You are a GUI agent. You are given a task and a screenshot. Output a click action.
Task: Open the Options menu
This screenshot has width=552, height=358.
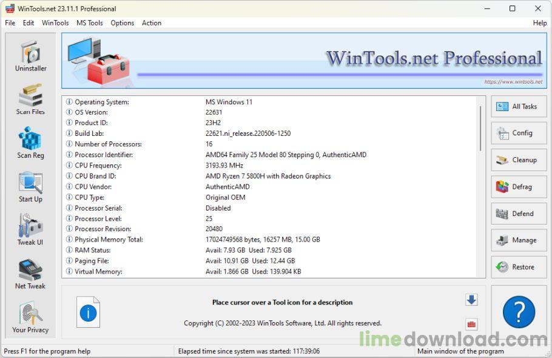122,22
